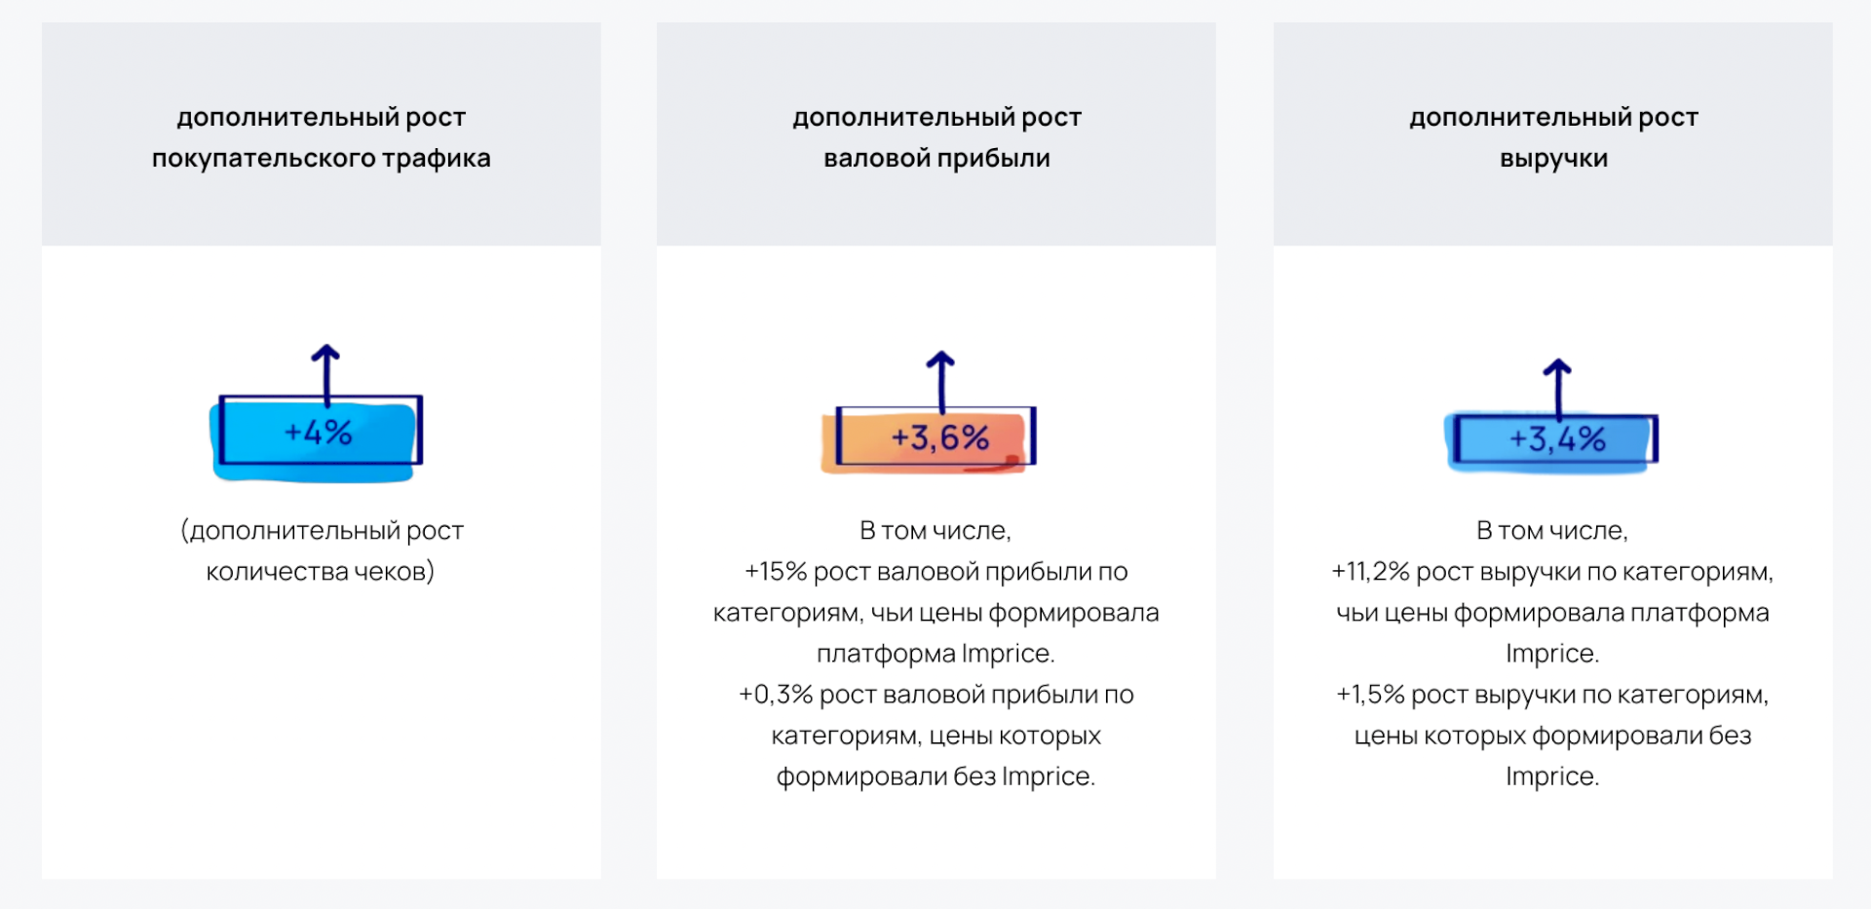Click 'В том числе,' in revenue card
The height and width of the screenshot is (909, 1871).
coord(1552,531)
